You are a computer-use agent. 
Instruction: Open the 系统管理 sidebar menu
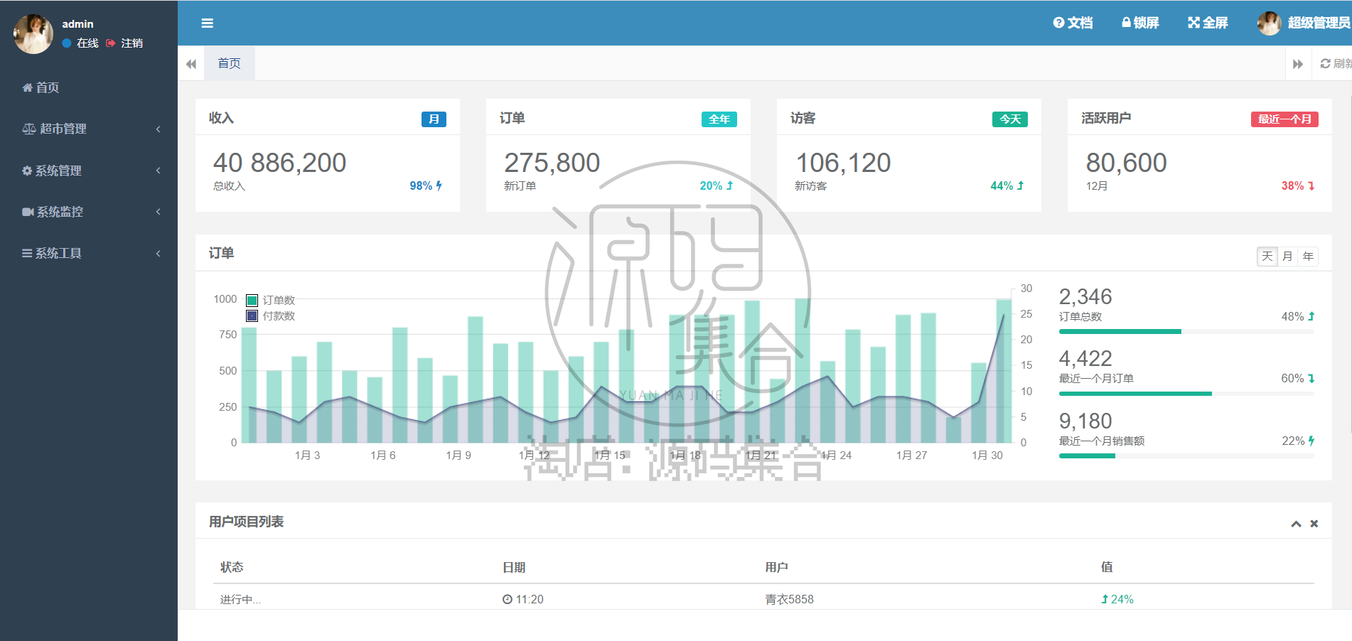89,171
